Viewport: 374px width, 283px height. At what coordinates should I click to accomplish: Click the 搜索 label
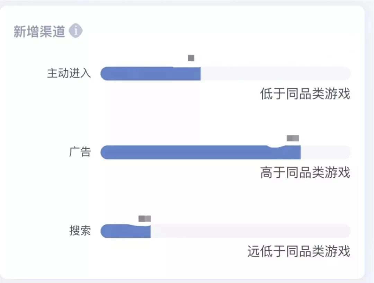point(80,230)
